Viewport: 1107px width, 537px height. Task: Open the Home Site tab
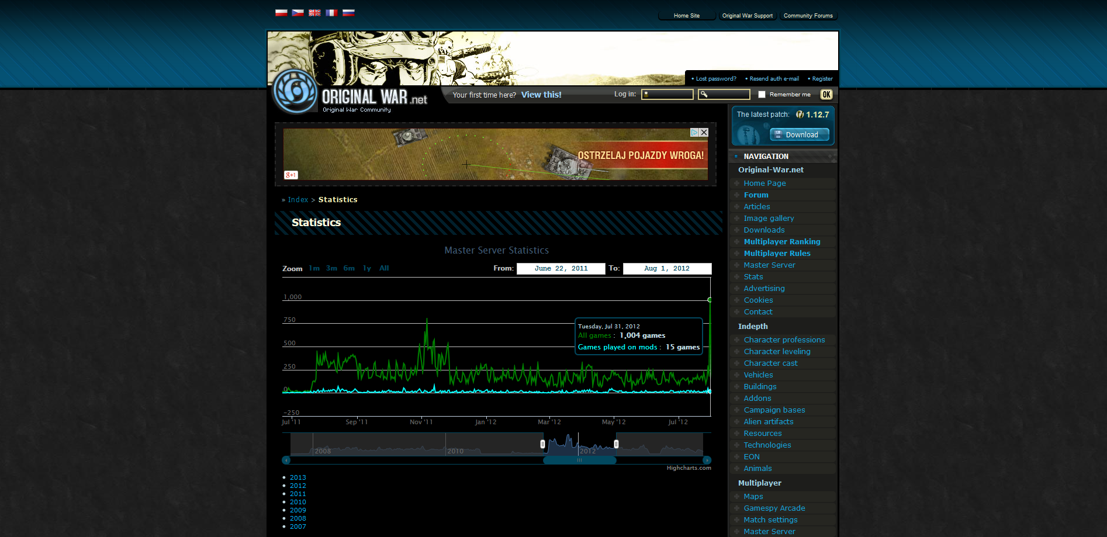tap(687, 16)
